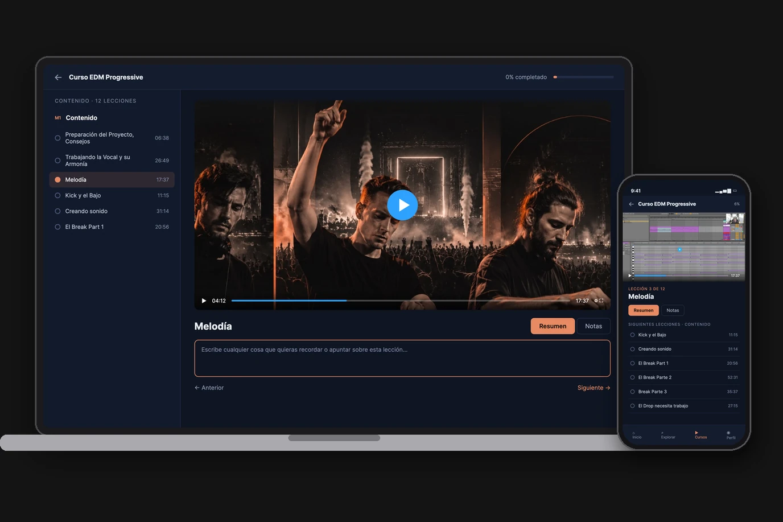This screenshot has height=522, width=783.
Task: Mark 'Preparación del Proyecto, Consejos' lesson circle
Action: (x=57, y=138)
